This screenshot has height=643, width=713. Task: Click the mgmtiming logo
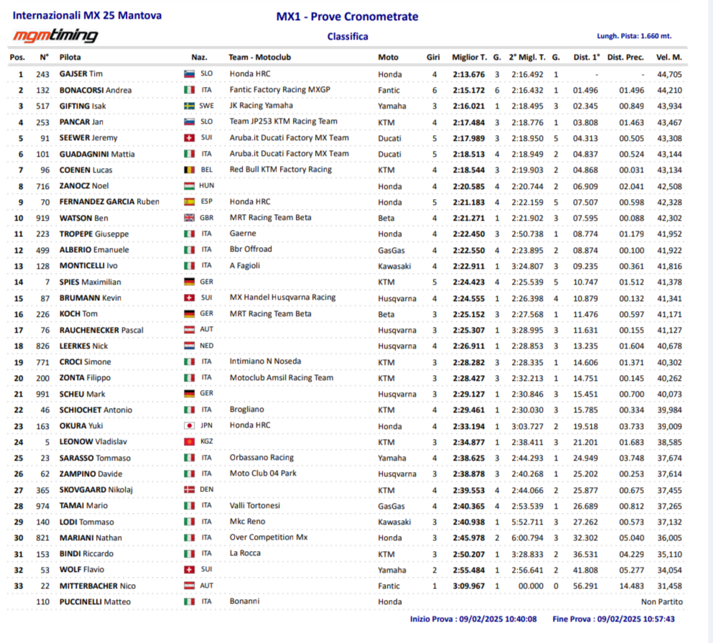56,36
